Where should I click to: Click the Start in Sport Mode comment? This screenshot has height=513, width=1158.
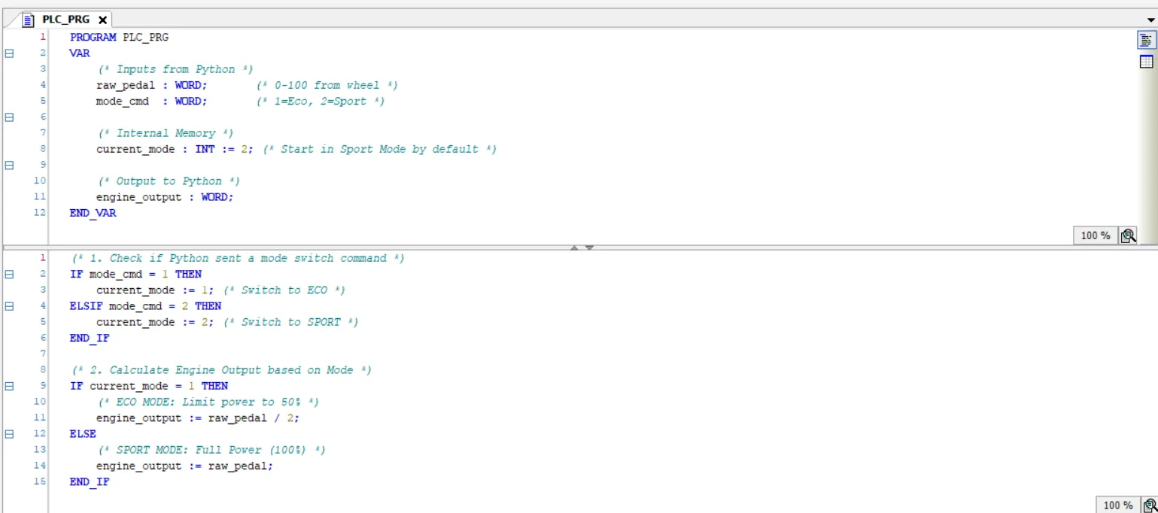(380, 149)
